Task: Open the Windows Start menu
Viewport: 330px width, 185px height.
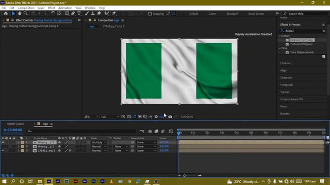Action: click(4, 181)
